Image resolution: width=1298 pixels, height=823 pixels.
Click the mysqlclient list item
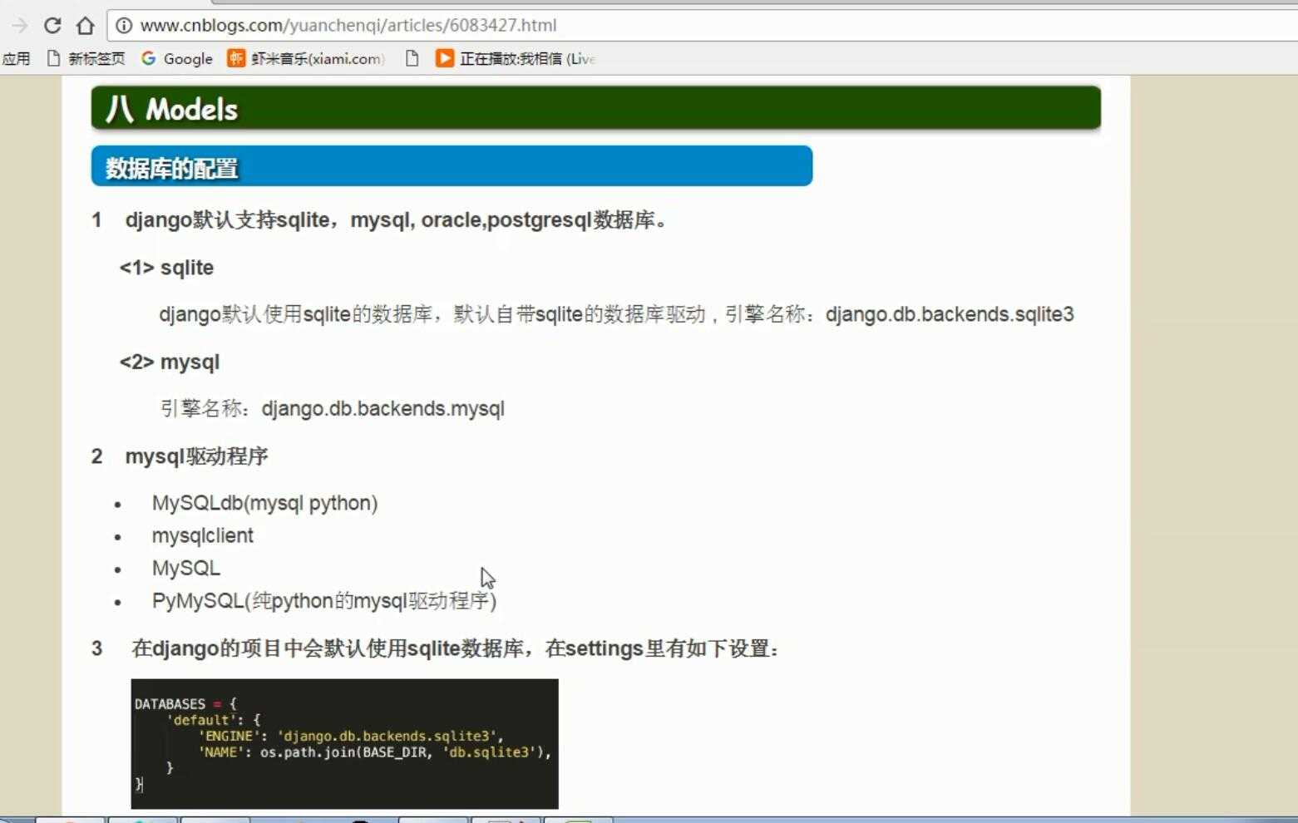pyautogui.click(x=203, y=536)
